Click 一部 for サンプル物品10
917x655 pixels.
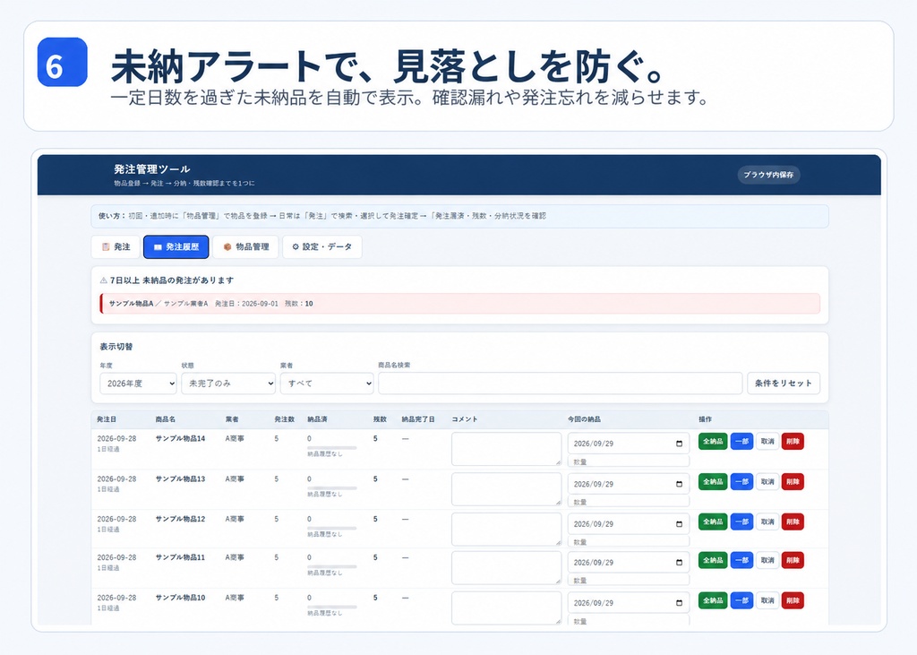pos(741,600)
